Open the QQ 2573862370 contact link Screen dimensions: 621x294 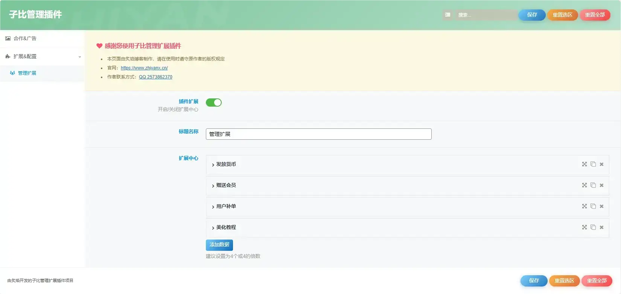155,77
